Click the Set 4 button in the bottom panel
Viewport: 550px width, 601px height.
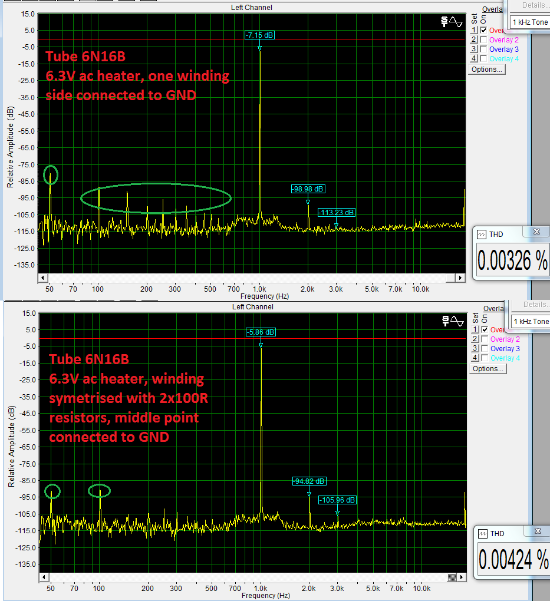click(x=475, y=358)
